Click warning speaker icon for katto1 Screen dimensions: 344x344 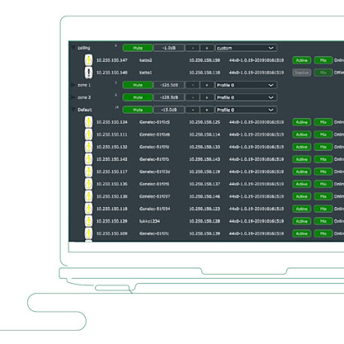(88, 73)
